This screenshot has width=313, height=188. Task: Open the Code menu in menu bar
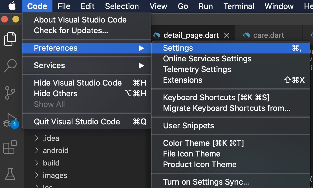click(37, 6)
